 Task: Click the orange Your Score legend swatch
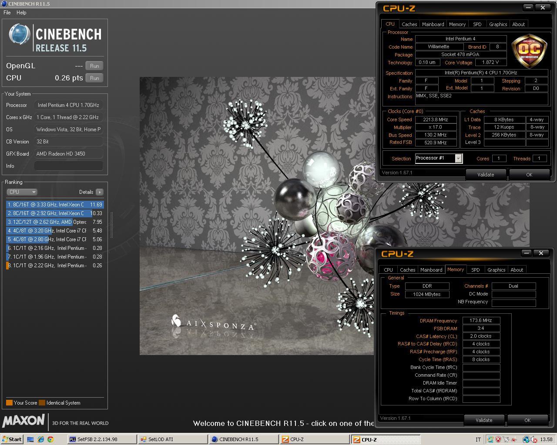(x=9, y=402)
